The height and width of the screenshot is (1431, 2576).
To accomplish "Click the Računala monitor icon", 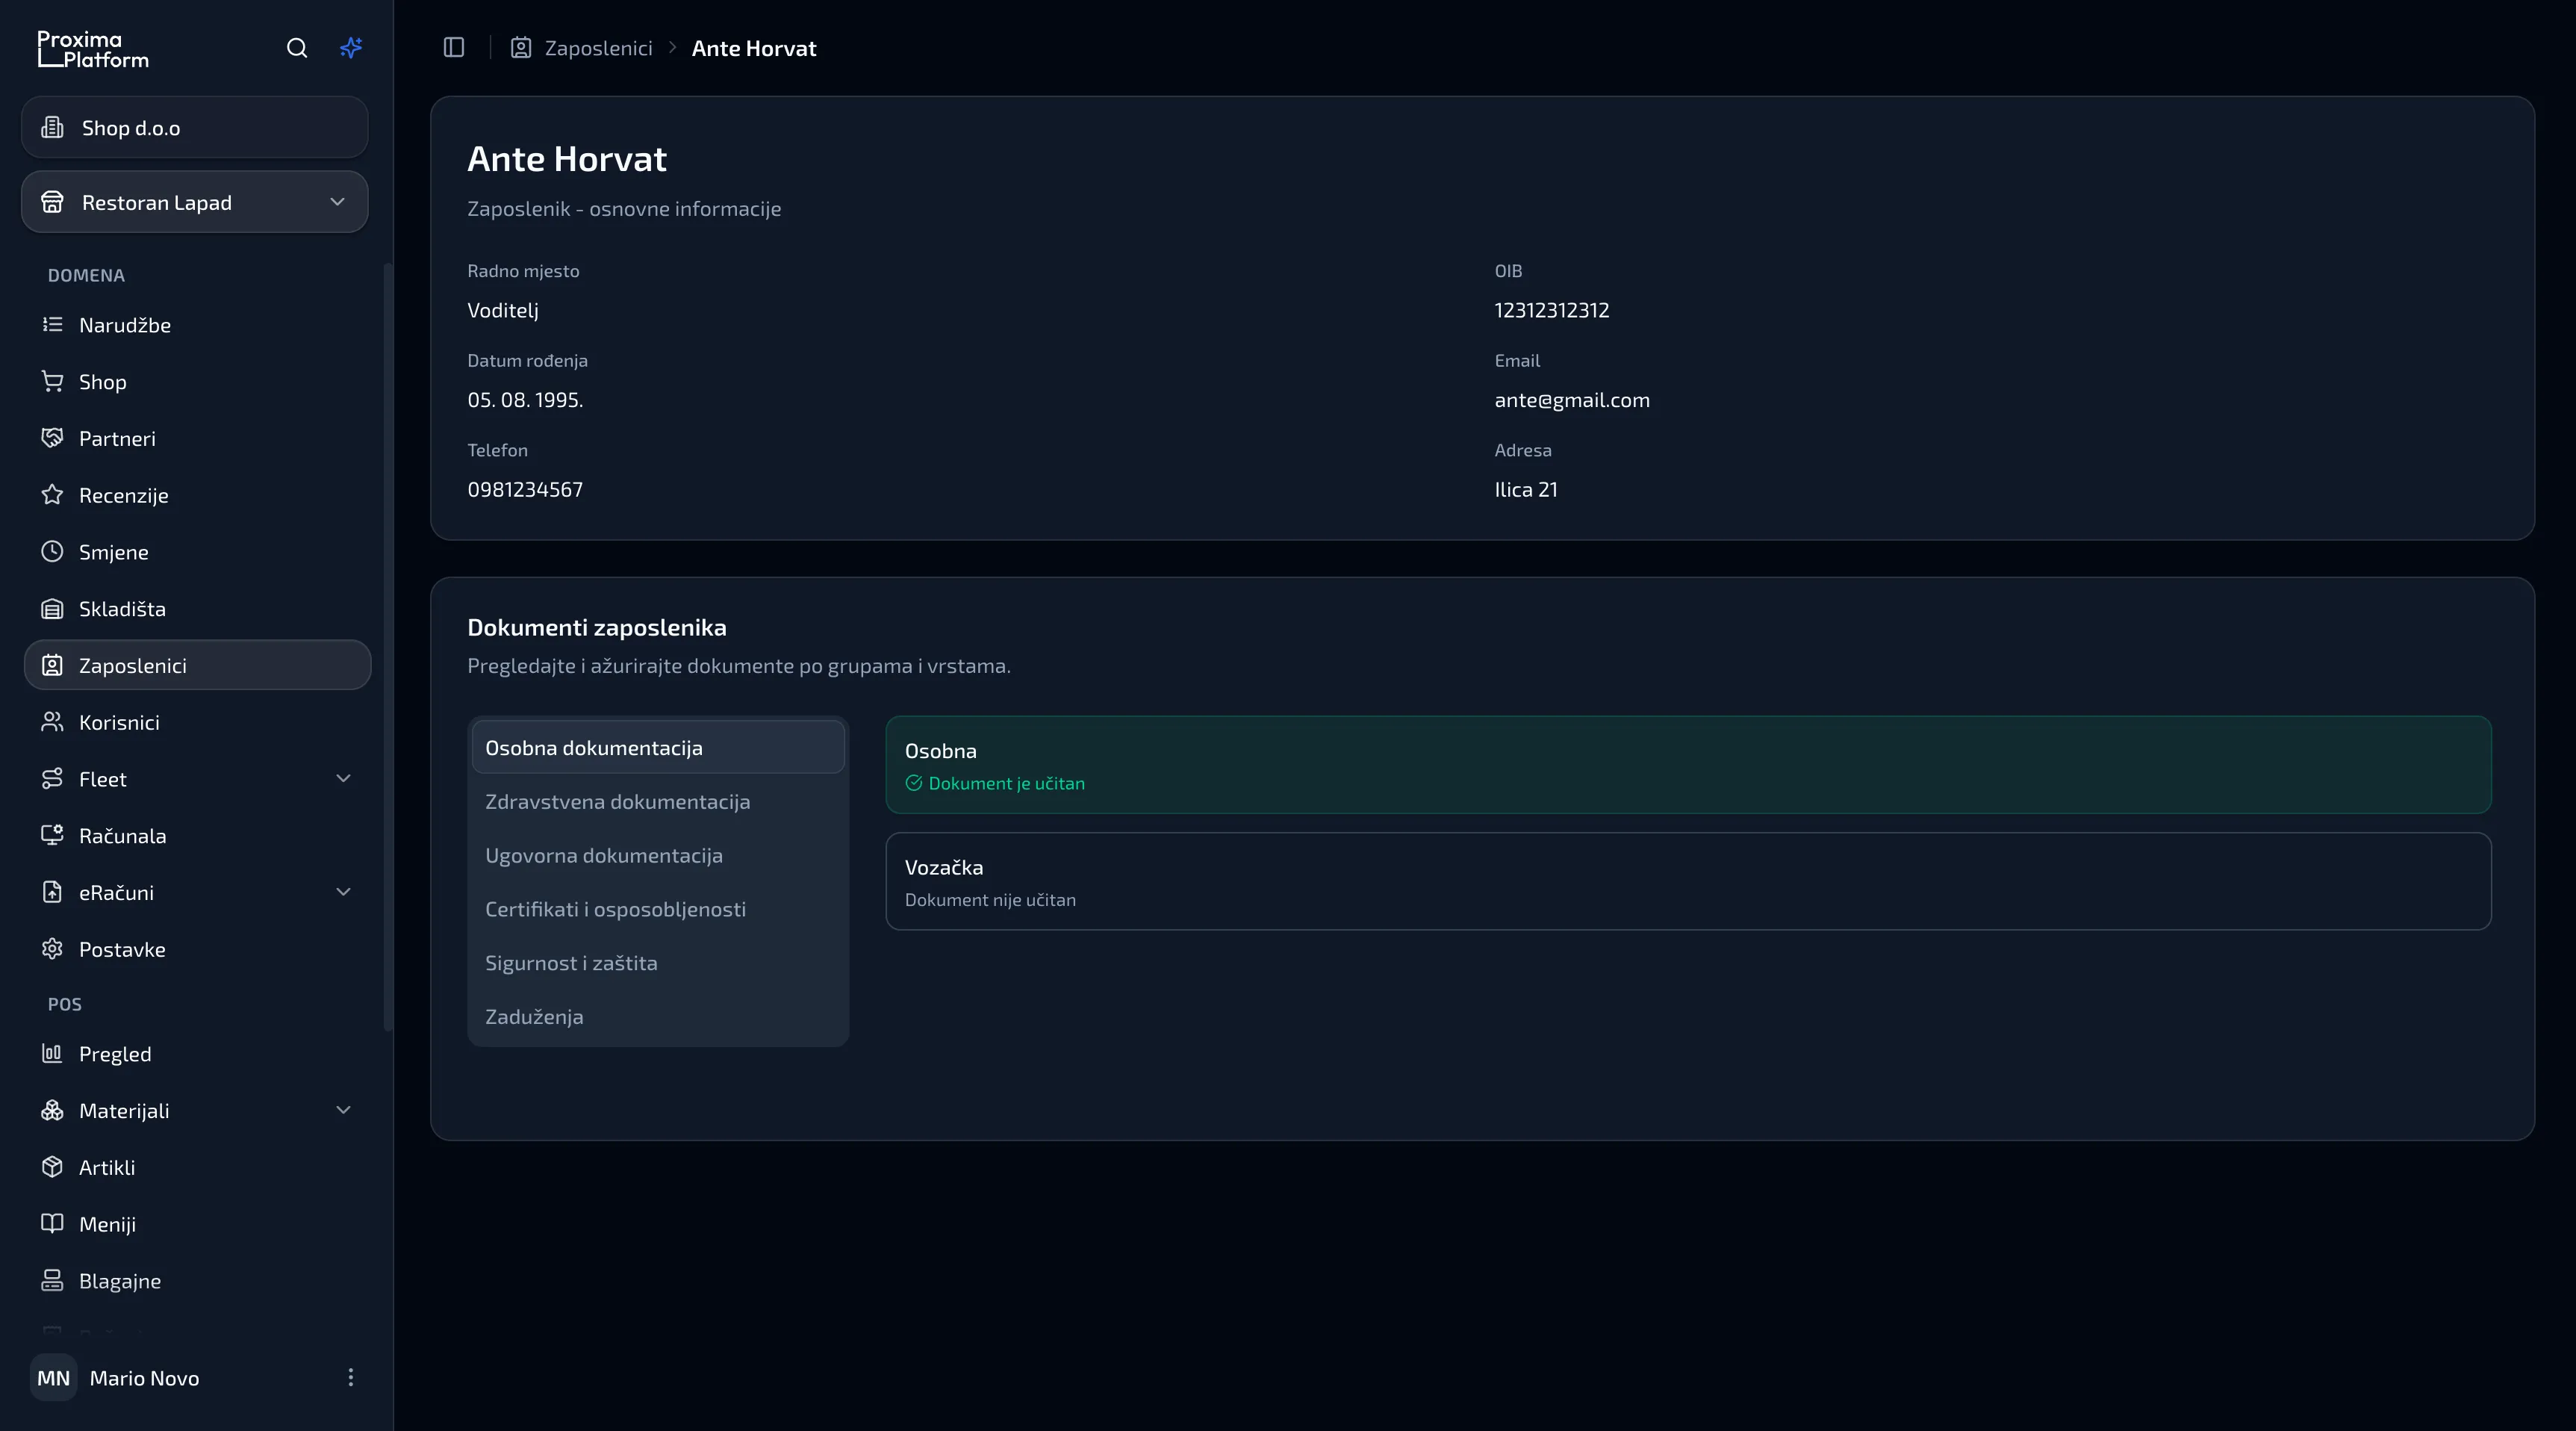I will [52, 836].
